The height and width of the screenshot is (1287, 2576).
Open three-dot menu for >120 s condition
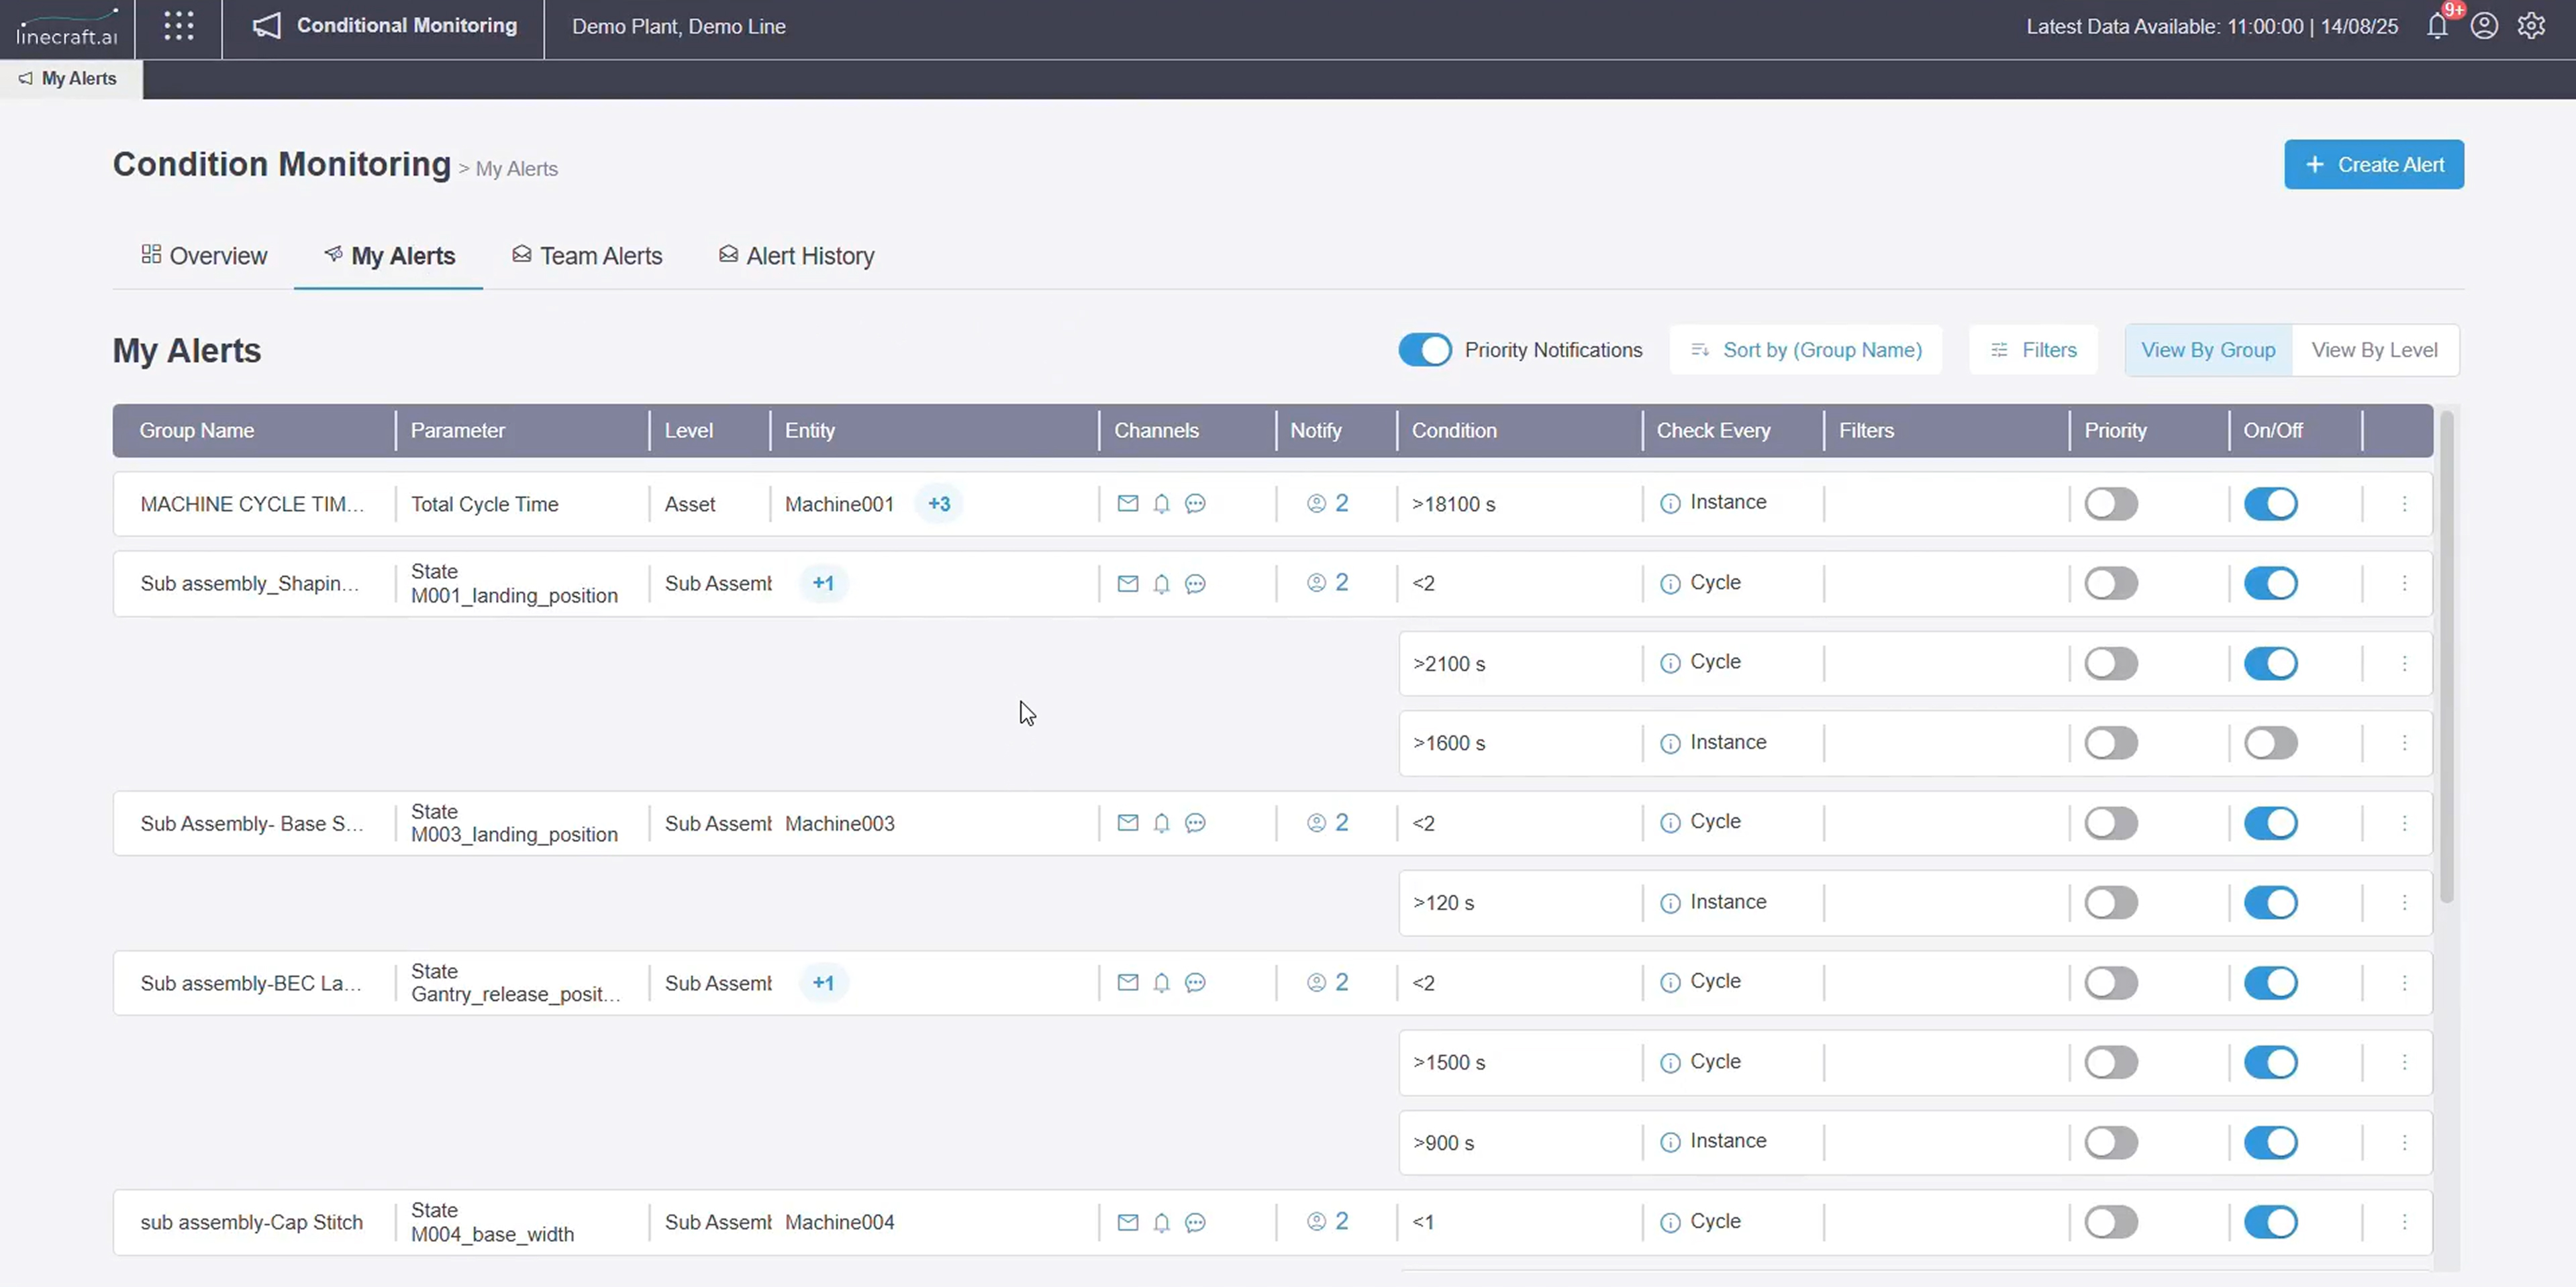coord(2404,903)
